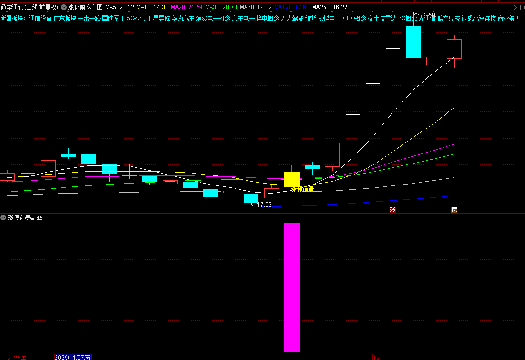
Task: Open the 换电概念 sector link
Action: (x=268, y=18)
